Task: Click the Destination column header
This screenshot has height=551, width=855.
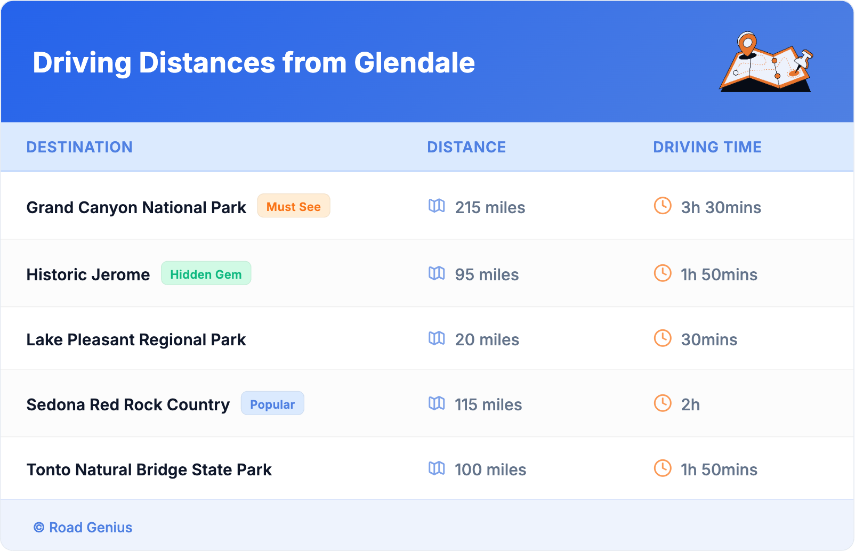Action: pyautogui.click(x=79, y=147)
